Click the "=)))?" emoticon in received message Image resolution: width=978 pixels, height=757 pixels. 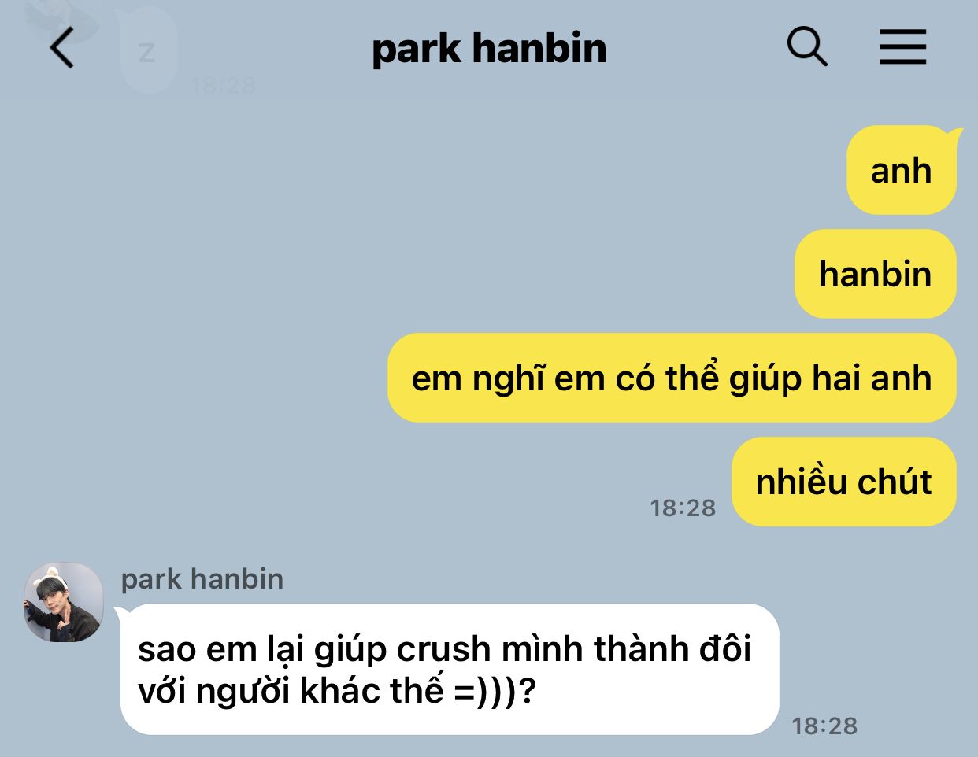click(495, 692)
